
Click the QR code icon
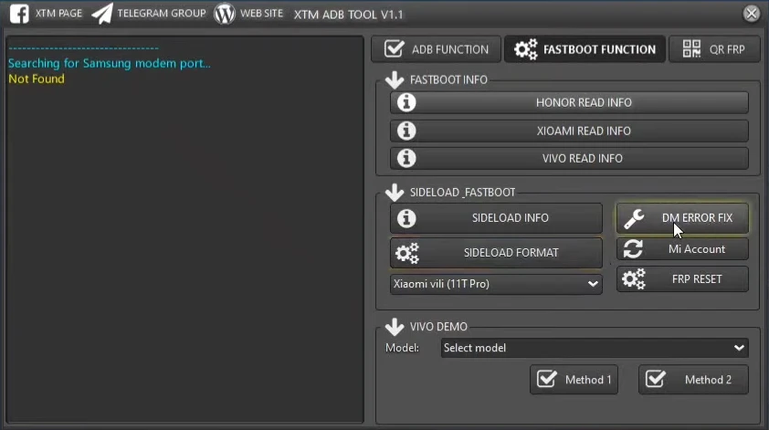point(691,48)
